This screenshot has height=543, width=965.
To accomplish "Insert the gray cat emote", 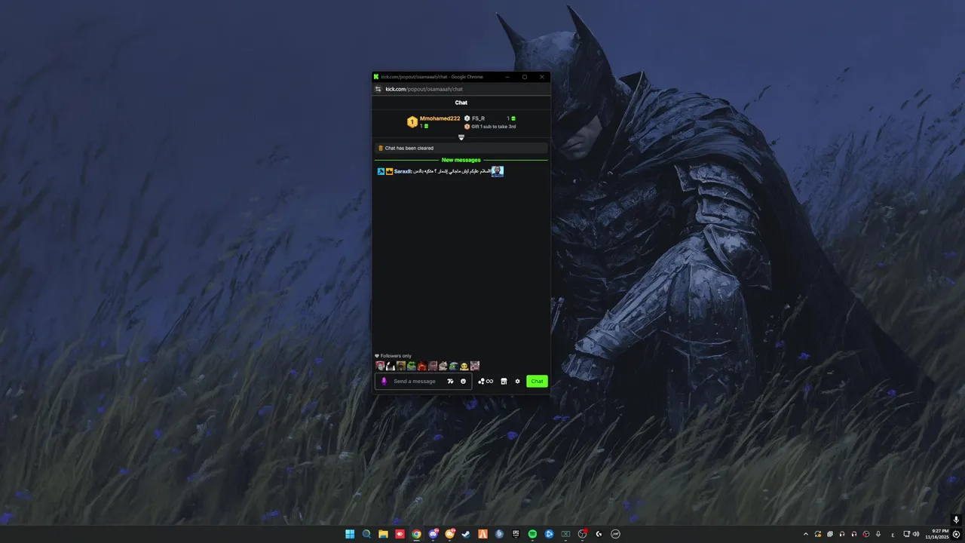I will coord(443,366).
